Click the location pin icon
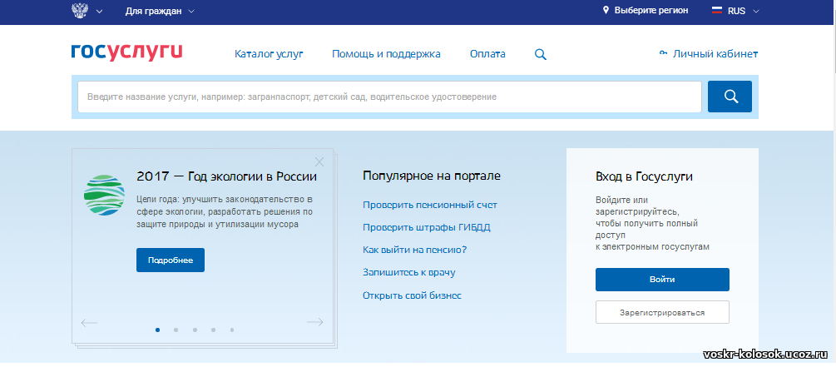 606,10
